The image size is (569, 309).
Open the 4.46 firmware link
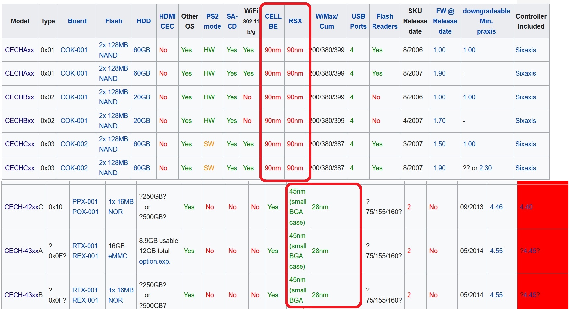pos(496,207)
